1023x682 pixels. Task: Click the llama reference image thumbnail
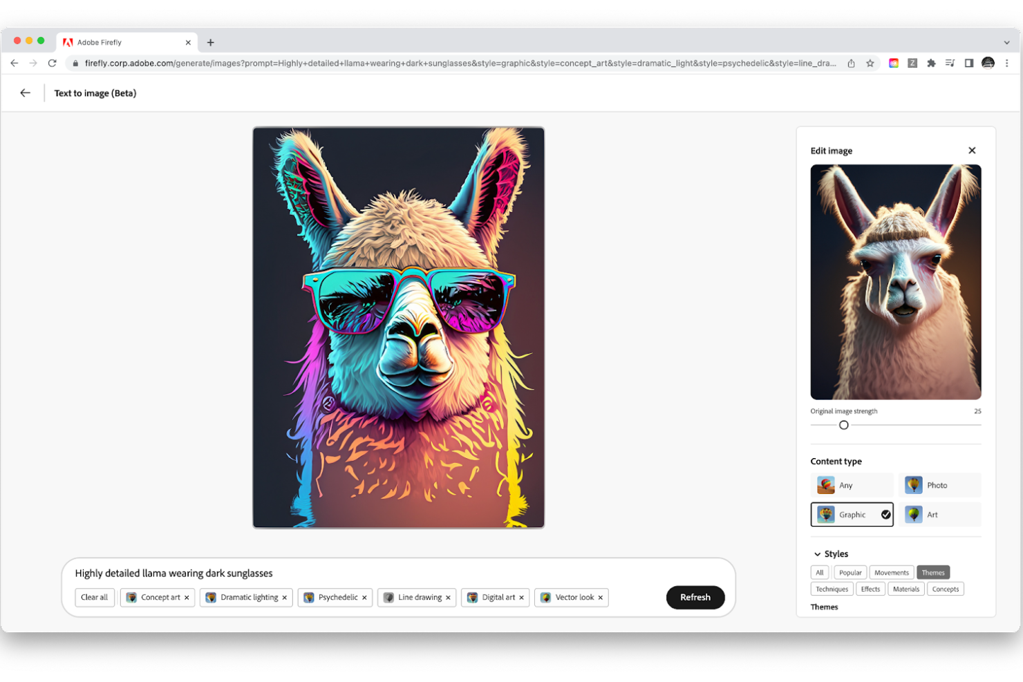(x=896, y=282)
